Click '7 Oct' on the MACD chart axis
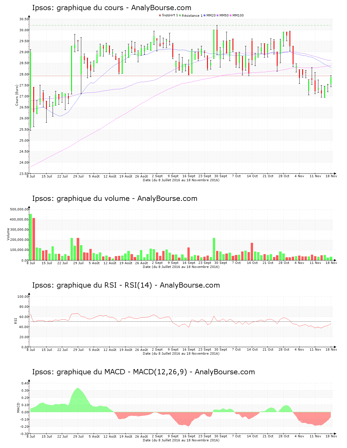 coord(236,436)
